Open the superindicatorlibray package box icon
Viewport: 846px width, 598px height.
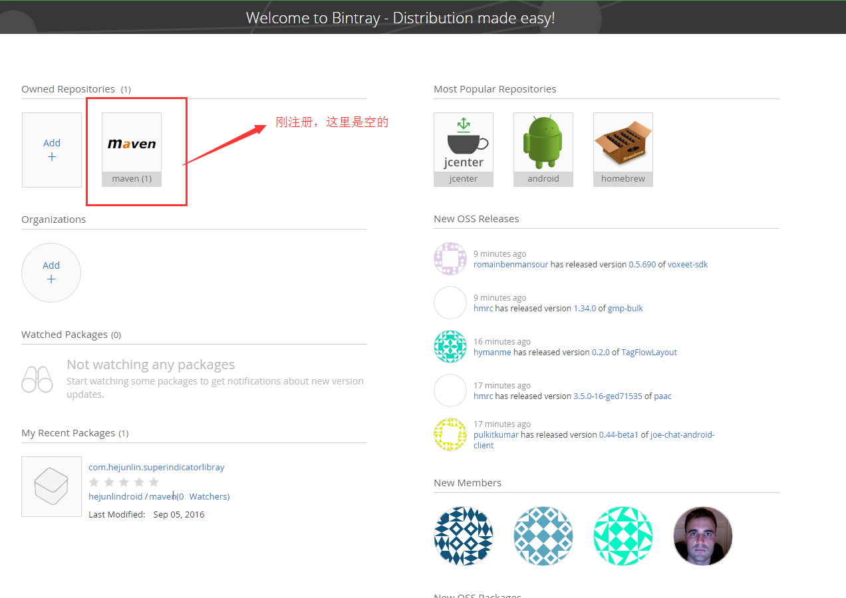pos(51,486)
